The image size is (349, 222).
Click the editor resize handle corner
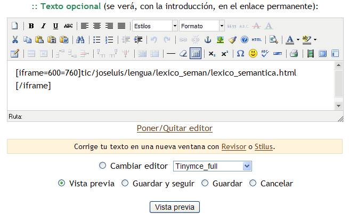(340, 119)
